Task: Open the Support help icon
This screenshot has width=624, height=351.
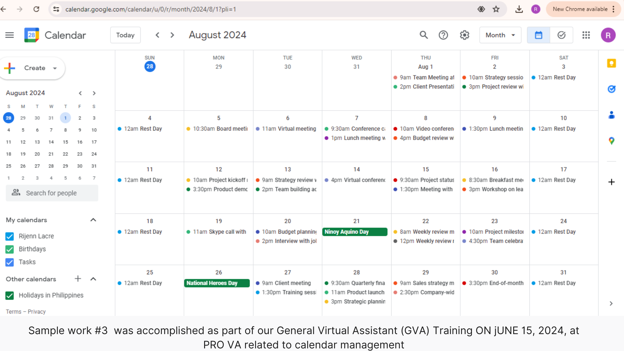Action: [x=443, y=35]
